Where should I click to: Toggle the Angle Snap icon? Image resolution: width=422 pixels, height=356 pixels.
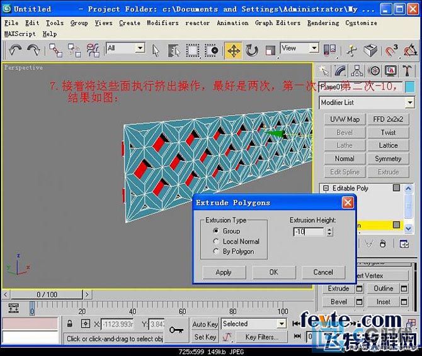tap(410, 50)
